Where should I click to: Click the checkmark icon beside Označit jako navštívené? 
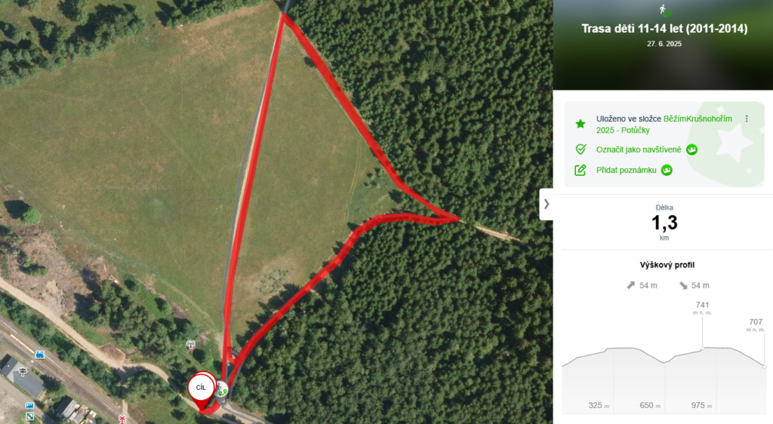pyautogui.click(x=581, y=149)
